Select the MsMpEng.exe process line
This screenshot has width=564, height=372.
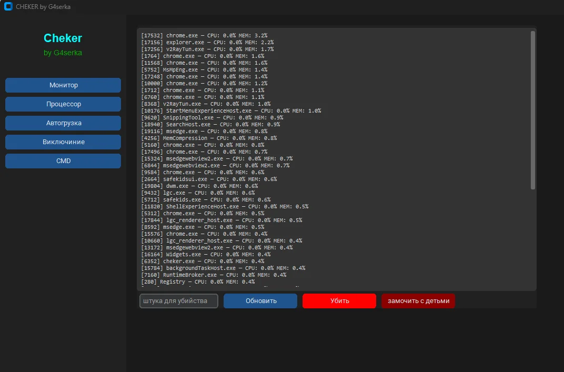(204, 69)
